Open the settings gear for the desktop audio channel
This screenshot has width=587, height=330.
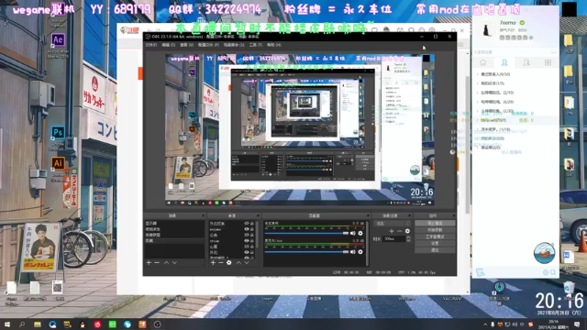click(x=360, y=233)
